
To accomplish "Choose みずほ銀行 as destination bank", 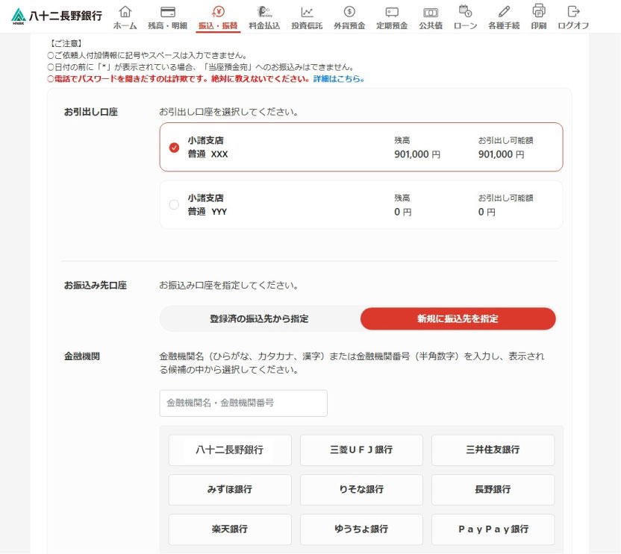I will coord(229,489).
